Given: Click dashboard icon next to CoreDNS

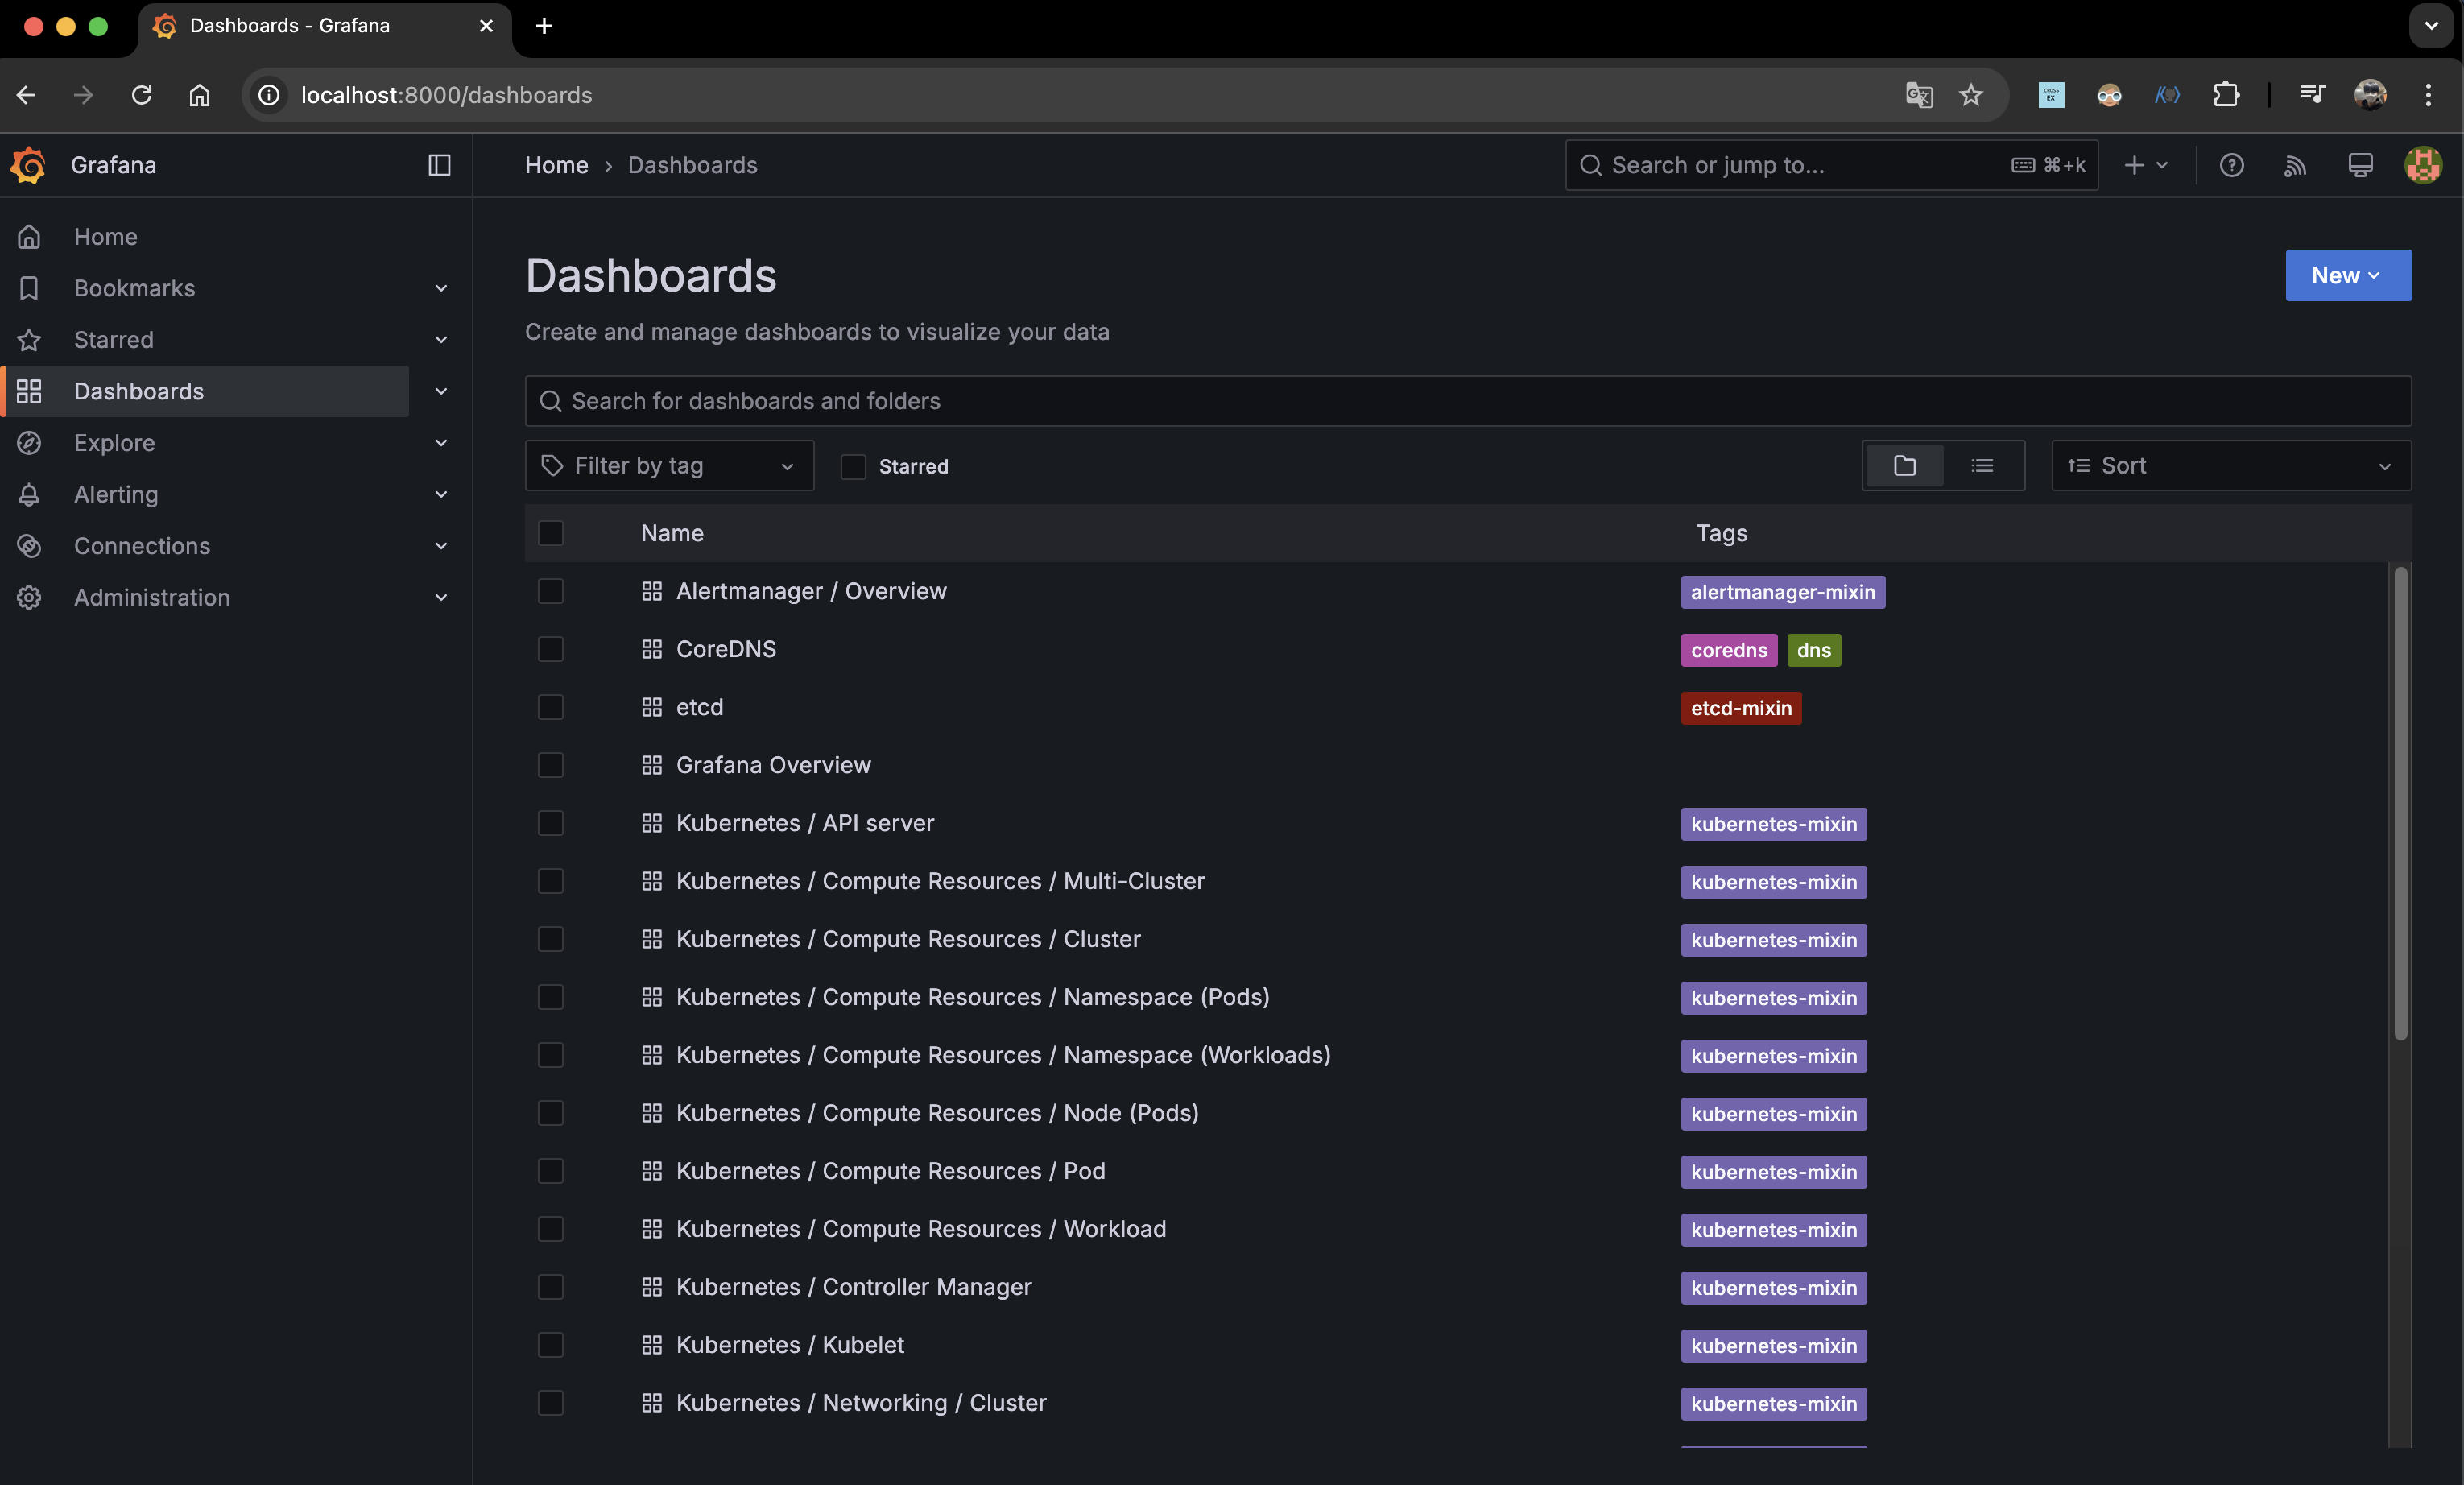Looking at the screenshot, I should click(652, 649).
